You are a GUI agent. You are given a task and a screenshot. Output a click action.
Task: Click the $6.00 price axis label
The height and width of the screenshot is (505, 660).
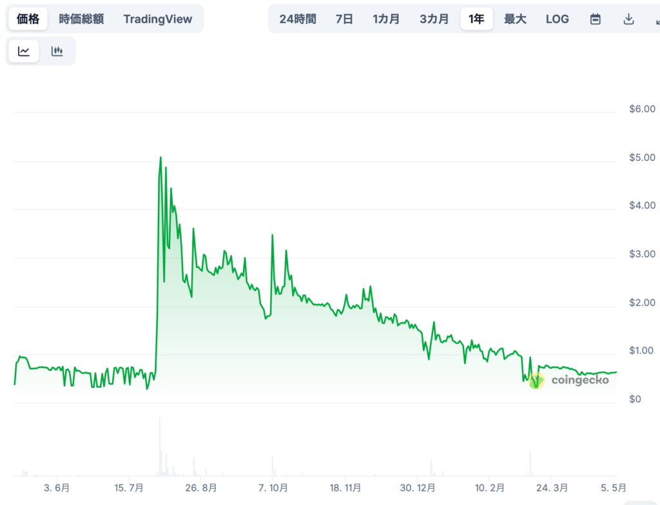tap(642, 109)
